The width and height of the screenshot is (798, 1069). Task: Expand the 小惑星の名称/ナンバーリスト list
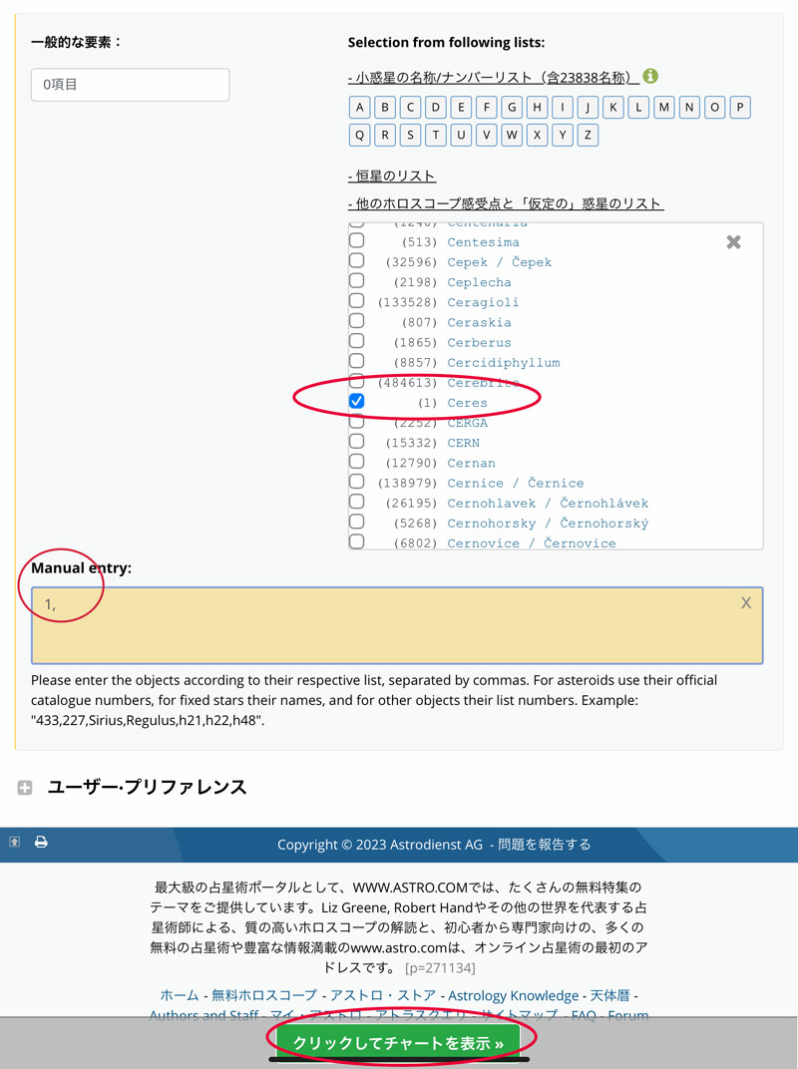[493, 77]
